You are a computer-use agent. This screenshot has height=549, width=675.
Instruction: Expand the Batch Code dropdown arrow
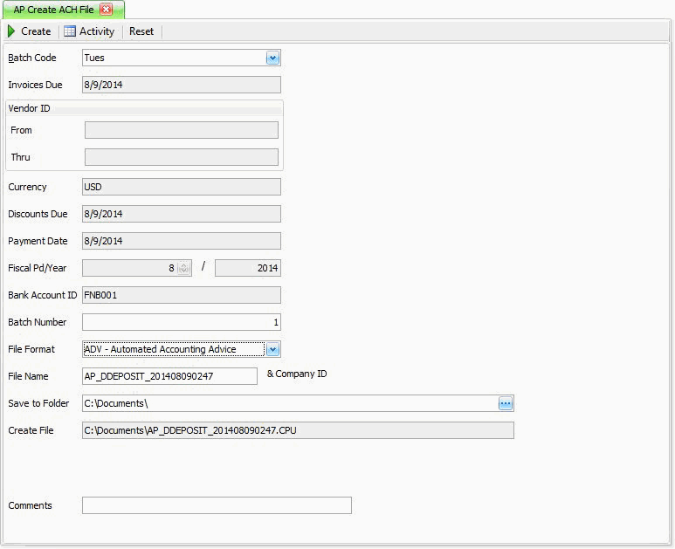tap(272, 58)
